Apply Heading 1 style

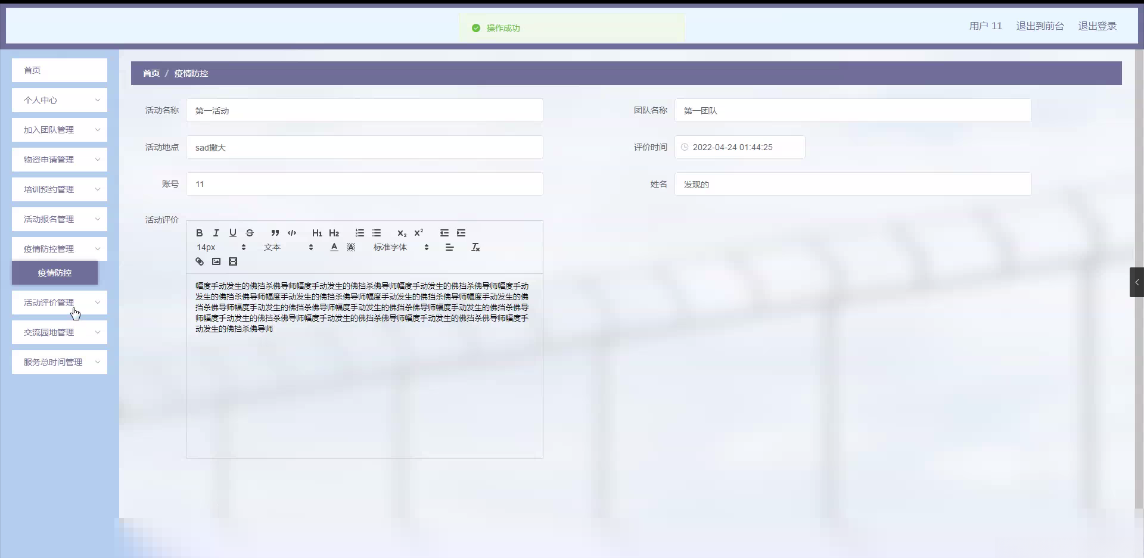tap(316, 233)
